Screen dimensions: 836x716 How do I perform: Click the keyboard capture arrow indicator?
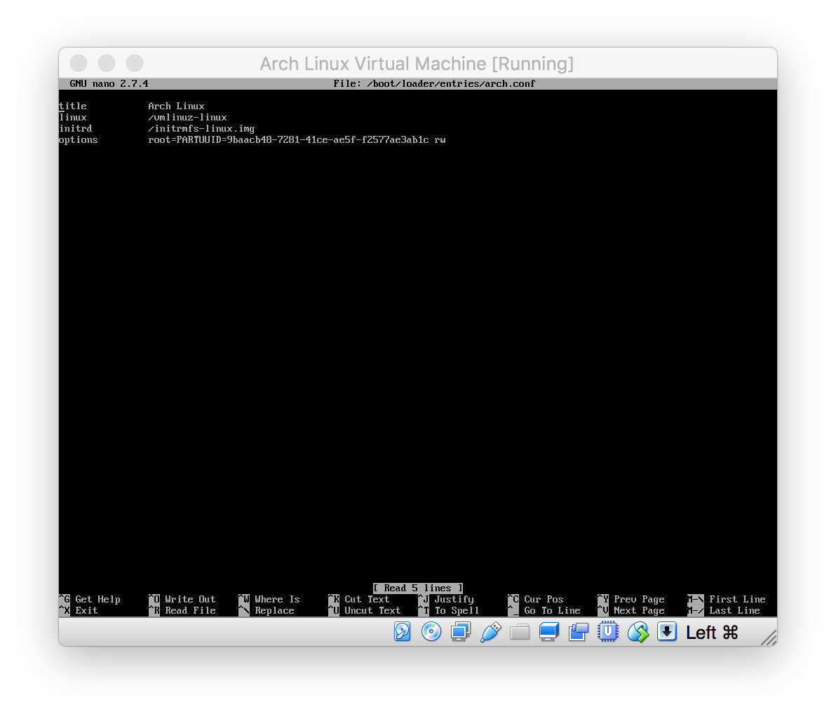click(666, 632)
